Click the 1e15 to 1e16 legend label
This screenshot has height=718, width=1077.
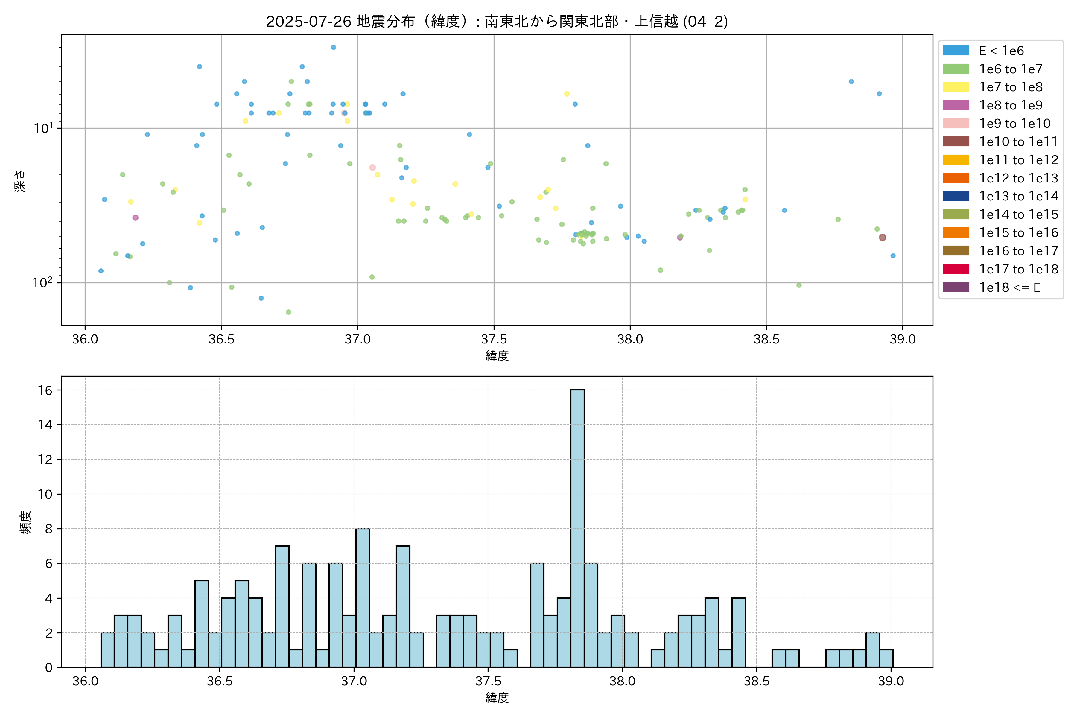point(1018,233)
